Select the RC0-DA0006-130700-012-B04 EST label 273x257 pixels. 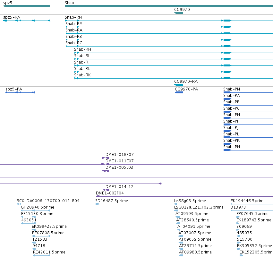[x=48, y=201]
